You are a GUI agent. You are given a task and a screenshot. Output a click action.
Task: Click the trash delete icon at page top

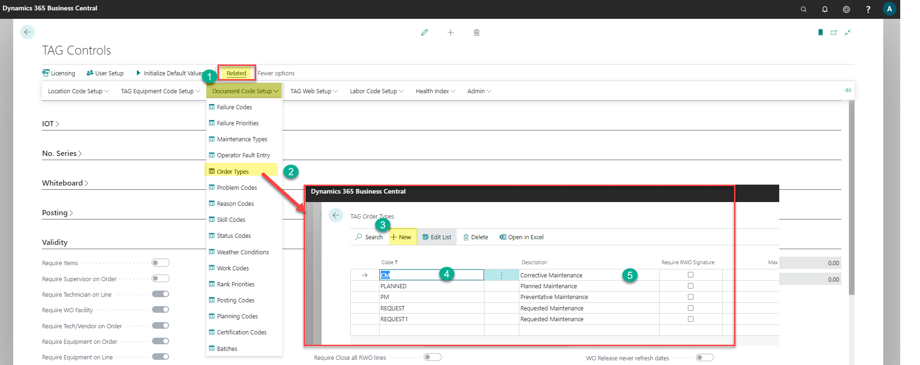[x=476, y=32]
